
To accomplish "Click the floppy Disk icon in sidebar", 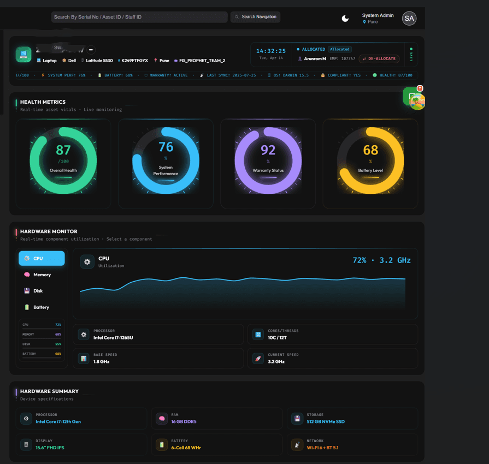I will (x=27, y=291).
